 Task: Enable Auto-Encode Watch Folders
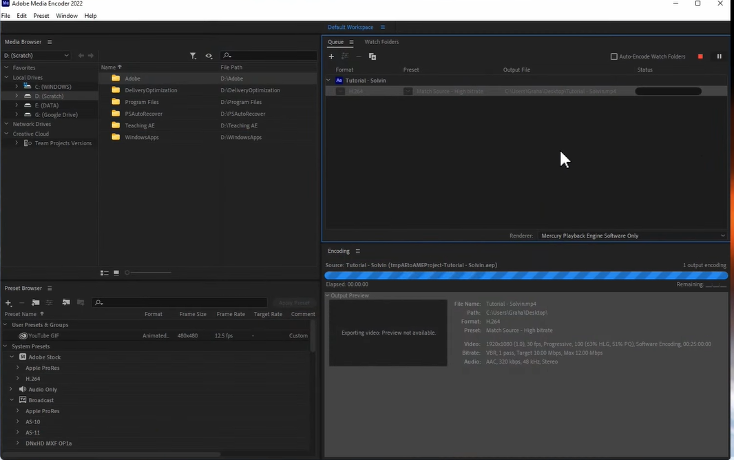614,56
